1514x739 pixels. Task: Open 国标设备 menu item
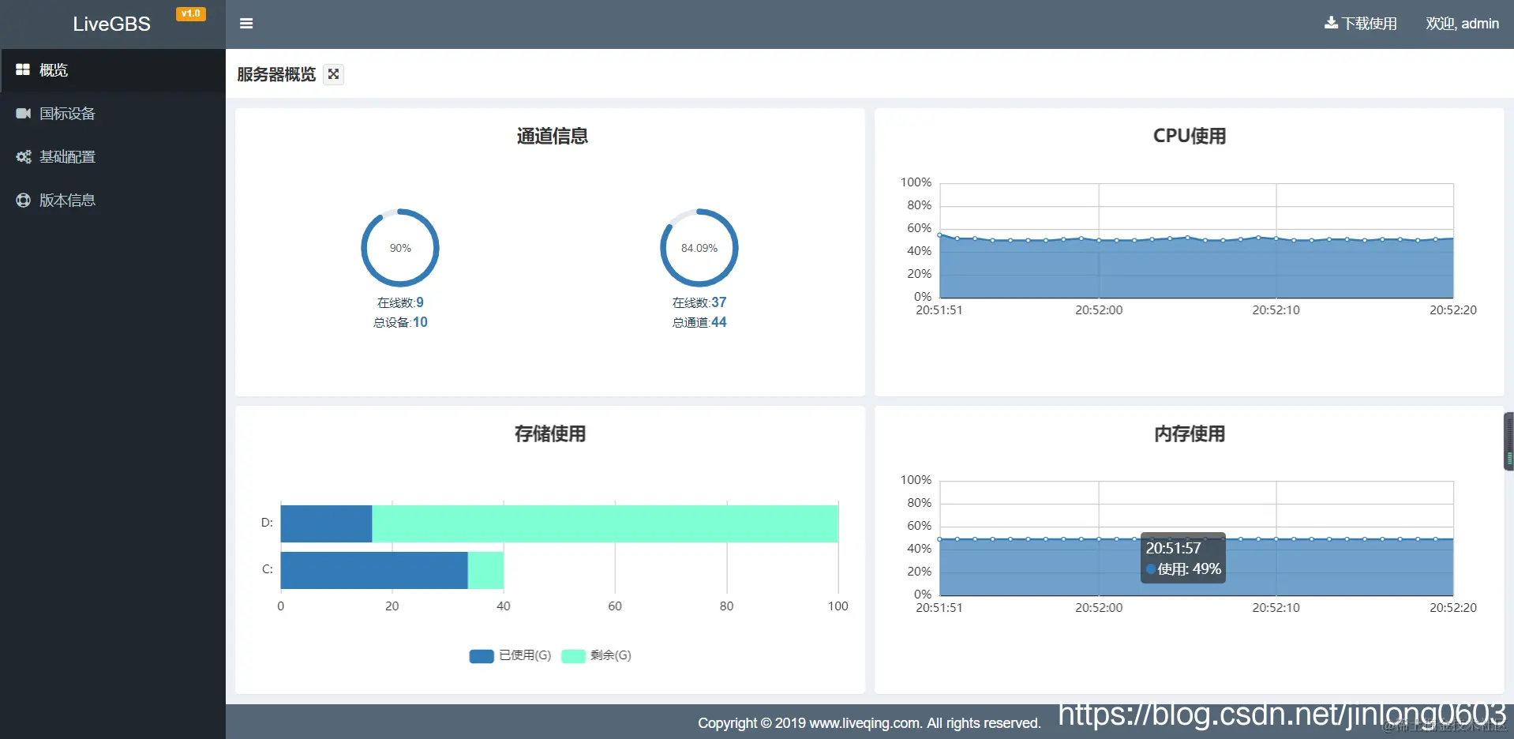tap(113, 114)
